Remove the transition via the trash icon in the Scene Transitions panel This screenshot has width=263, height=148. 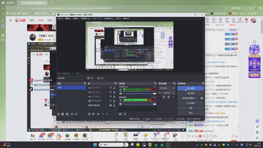click(x=169, y=97)
